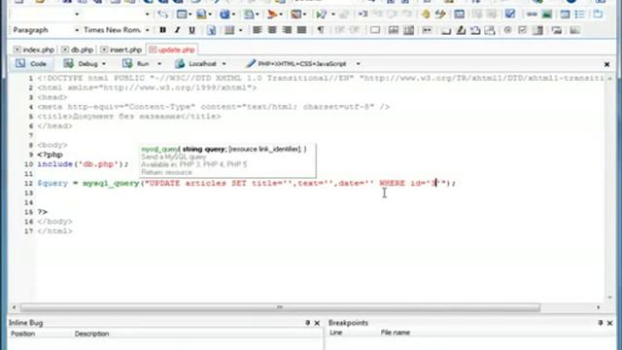Click the "<?php" opening tag on line 9
622x350 pixels.
[x=50, y=155]
